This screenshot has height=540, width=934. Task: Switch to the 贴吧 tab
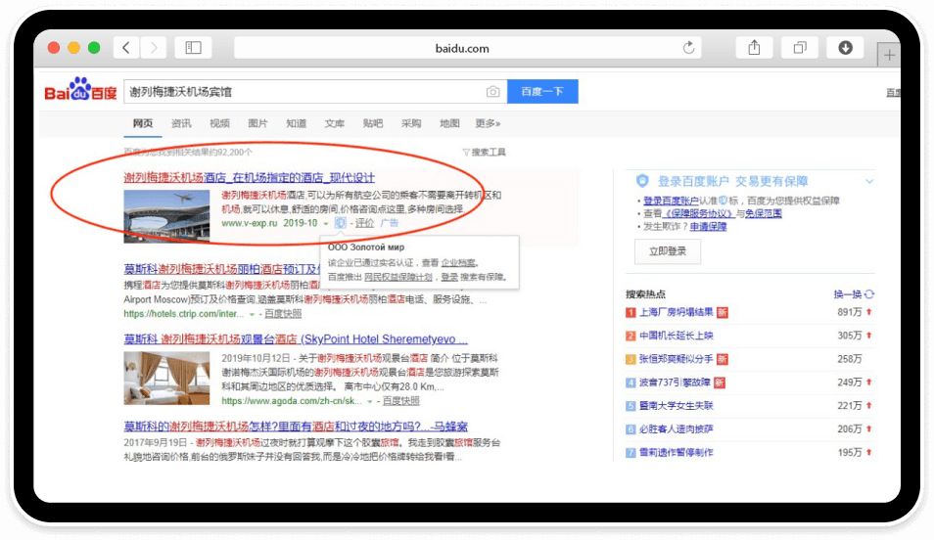coord(373,123)
